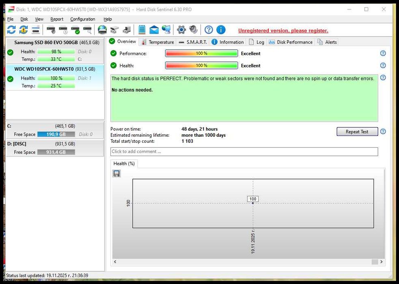The image size is (399, 284).
Task: Select the Health (%) graph tab
Action: [124, 164]
